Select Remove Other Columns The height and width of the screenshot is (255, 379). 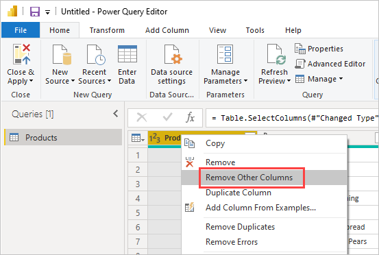click(x=264, y=178)
